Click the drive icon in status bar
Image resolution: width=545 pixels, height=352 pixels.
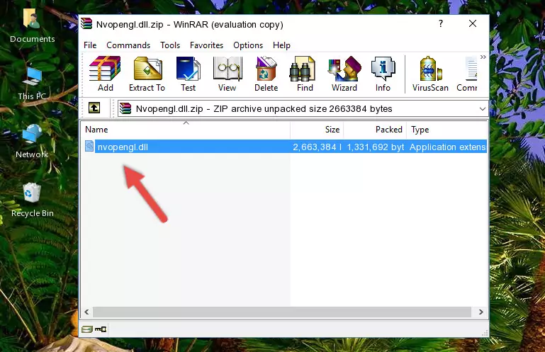pos(87,329)
